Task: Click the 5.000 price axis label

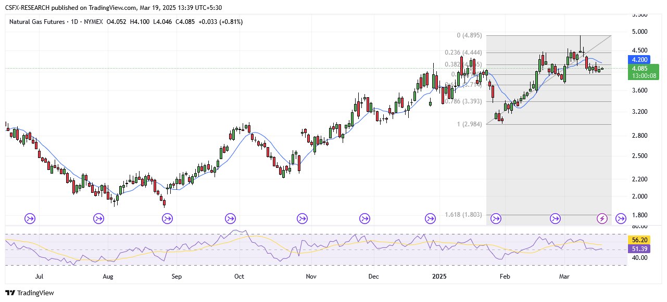Action: click(x=639, y=32)
